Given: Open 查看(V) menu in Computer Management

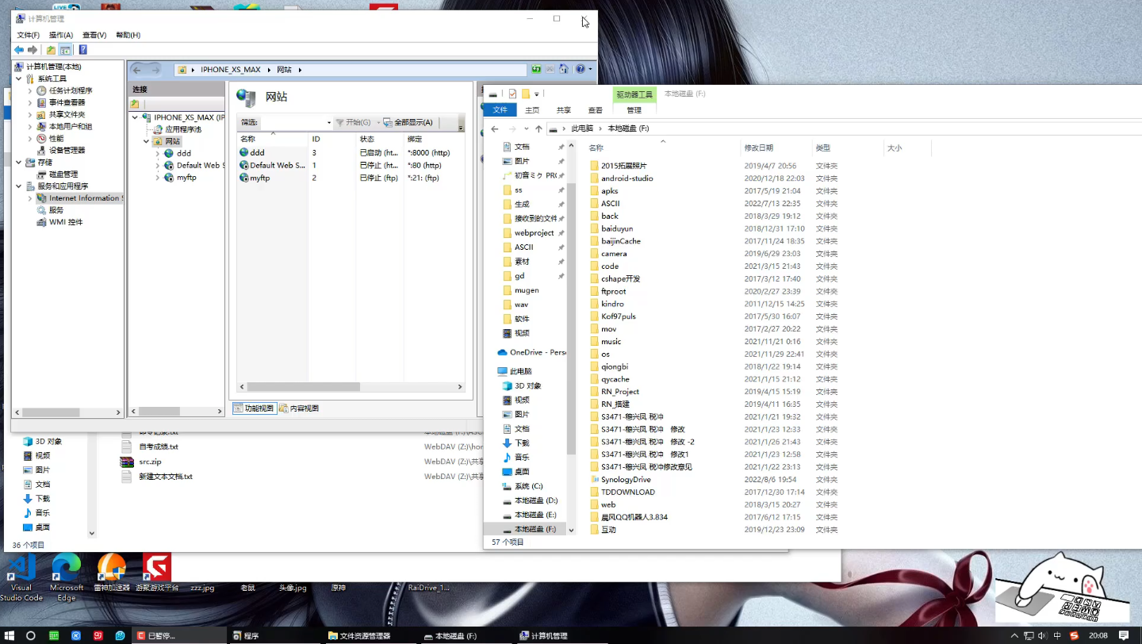Looking at the screenshot, I should [94, 35].
